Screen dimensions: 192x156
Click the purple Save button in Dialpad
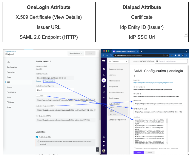click(139, 152)
